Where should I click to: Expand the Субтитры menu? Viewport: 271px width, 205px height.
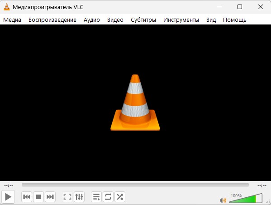tap(143, 20)
